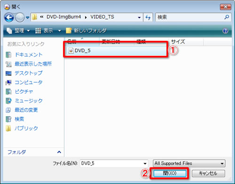Click the Forward navigation arrow

point(20,17)
